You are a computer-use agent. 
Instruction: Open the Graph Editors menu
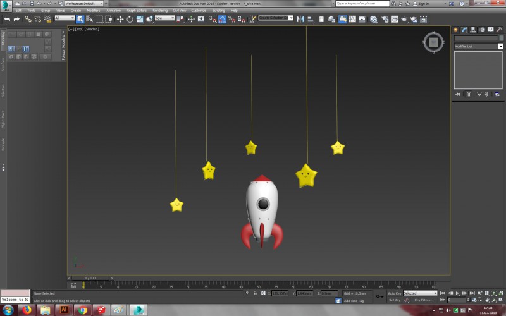136,11
